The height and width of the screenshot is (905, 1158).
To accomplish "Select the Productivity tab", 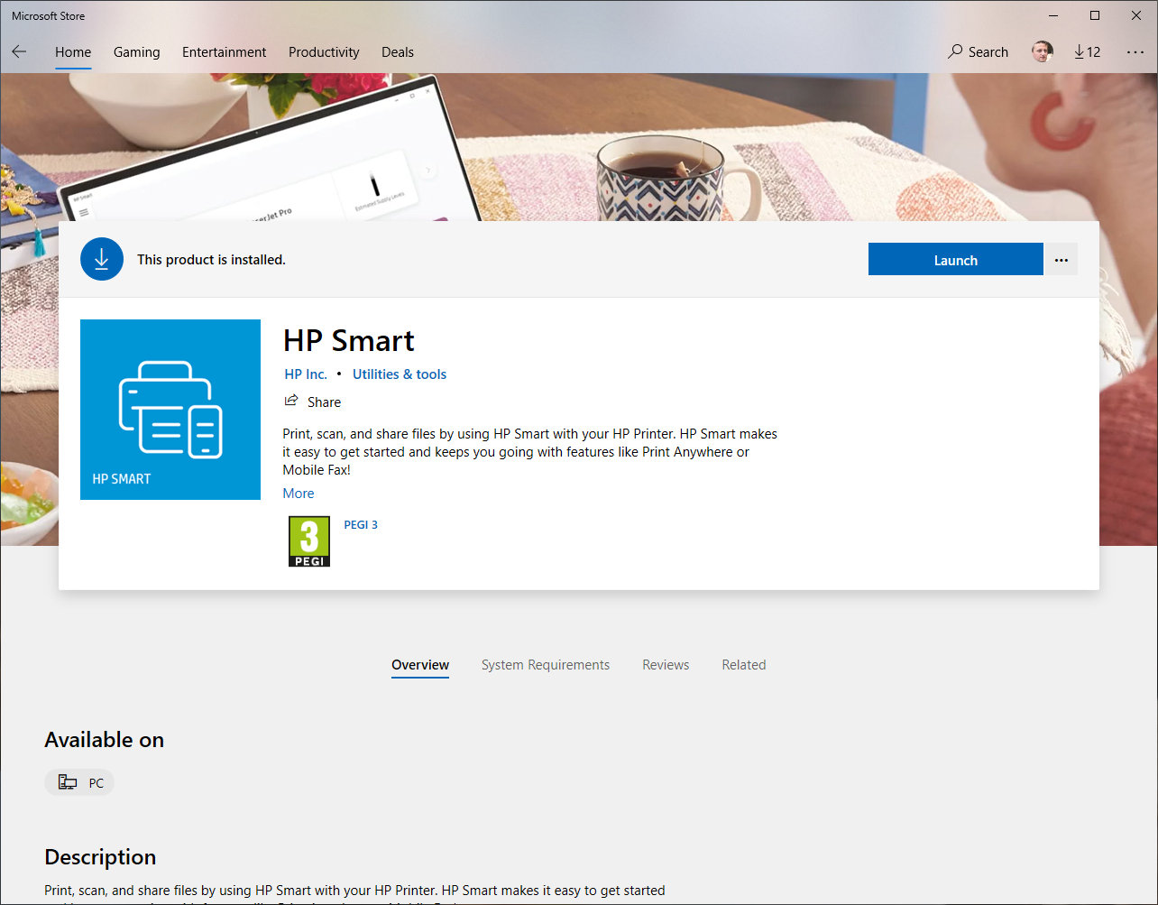I will 324,52.
